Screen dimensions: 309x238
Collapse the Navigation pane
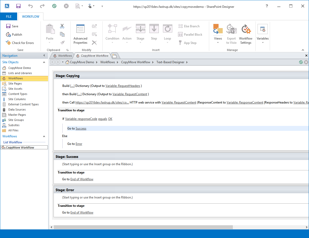pos(44,56)
